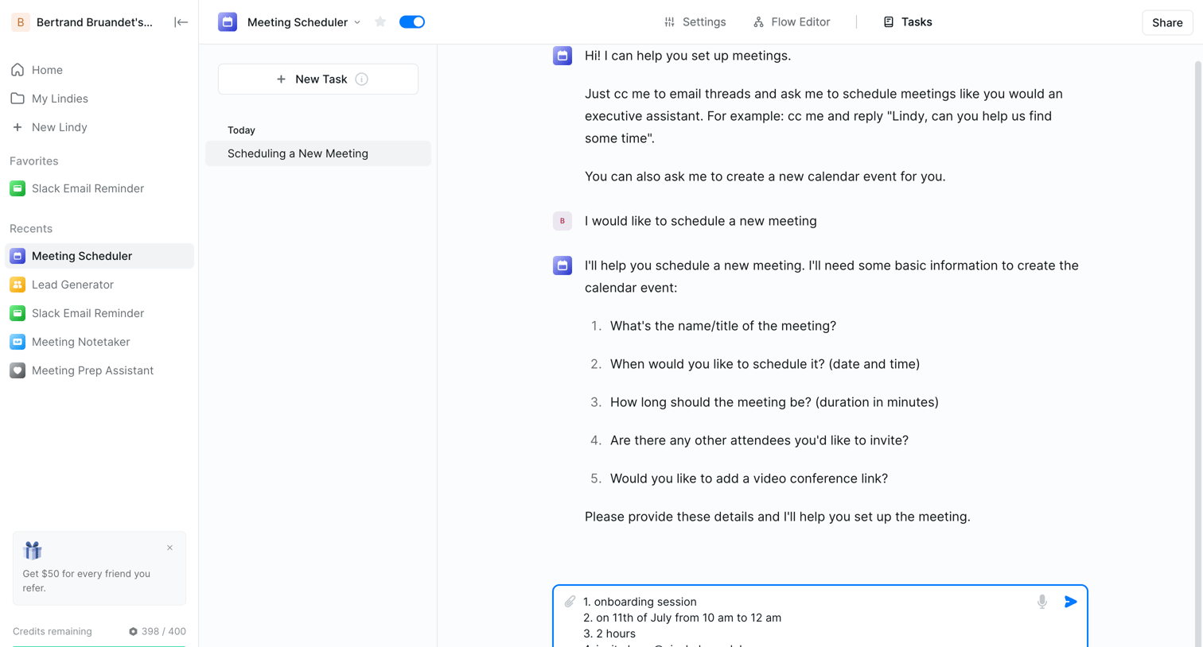Viewport: 1203px width, 647px height.
Task: Dismiss the referral promo card
Action: [x=169, y=548]
